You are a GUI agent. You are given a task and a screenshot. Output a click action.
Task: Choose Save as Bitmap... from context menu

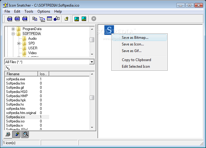click(139, 38)
